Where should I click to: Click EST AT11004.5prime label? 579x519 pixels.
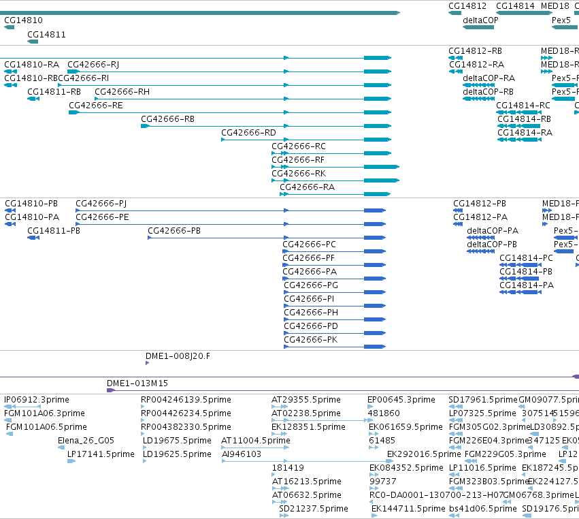coord(256,441)
